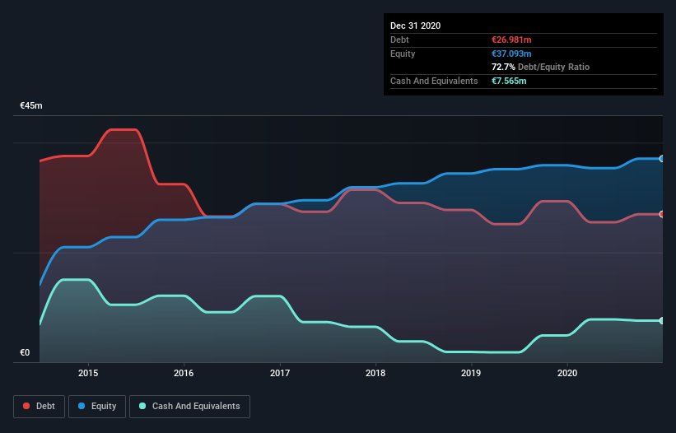
Task: Click the red Debt legend dot
Action: click(x=26, y=407)
